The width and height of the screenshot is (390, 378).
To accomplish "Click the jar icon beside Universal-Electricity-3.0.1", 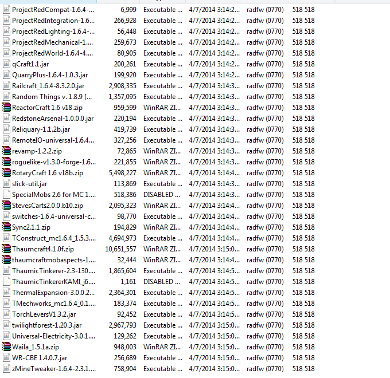I will pyautogui.click(x=6, y=336).
